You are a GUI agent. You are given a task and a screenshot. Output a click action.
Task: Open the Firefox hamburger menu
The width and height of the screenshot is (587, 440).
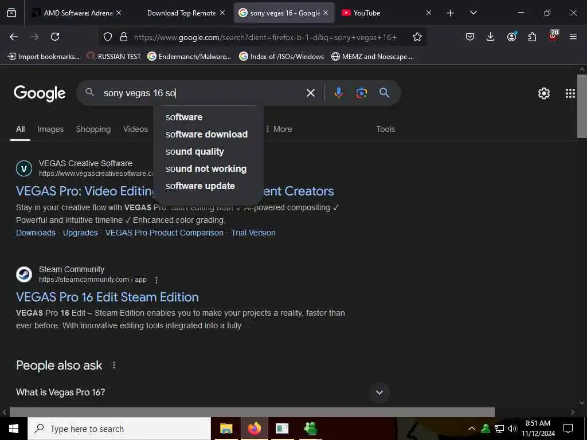click(573, 37)
